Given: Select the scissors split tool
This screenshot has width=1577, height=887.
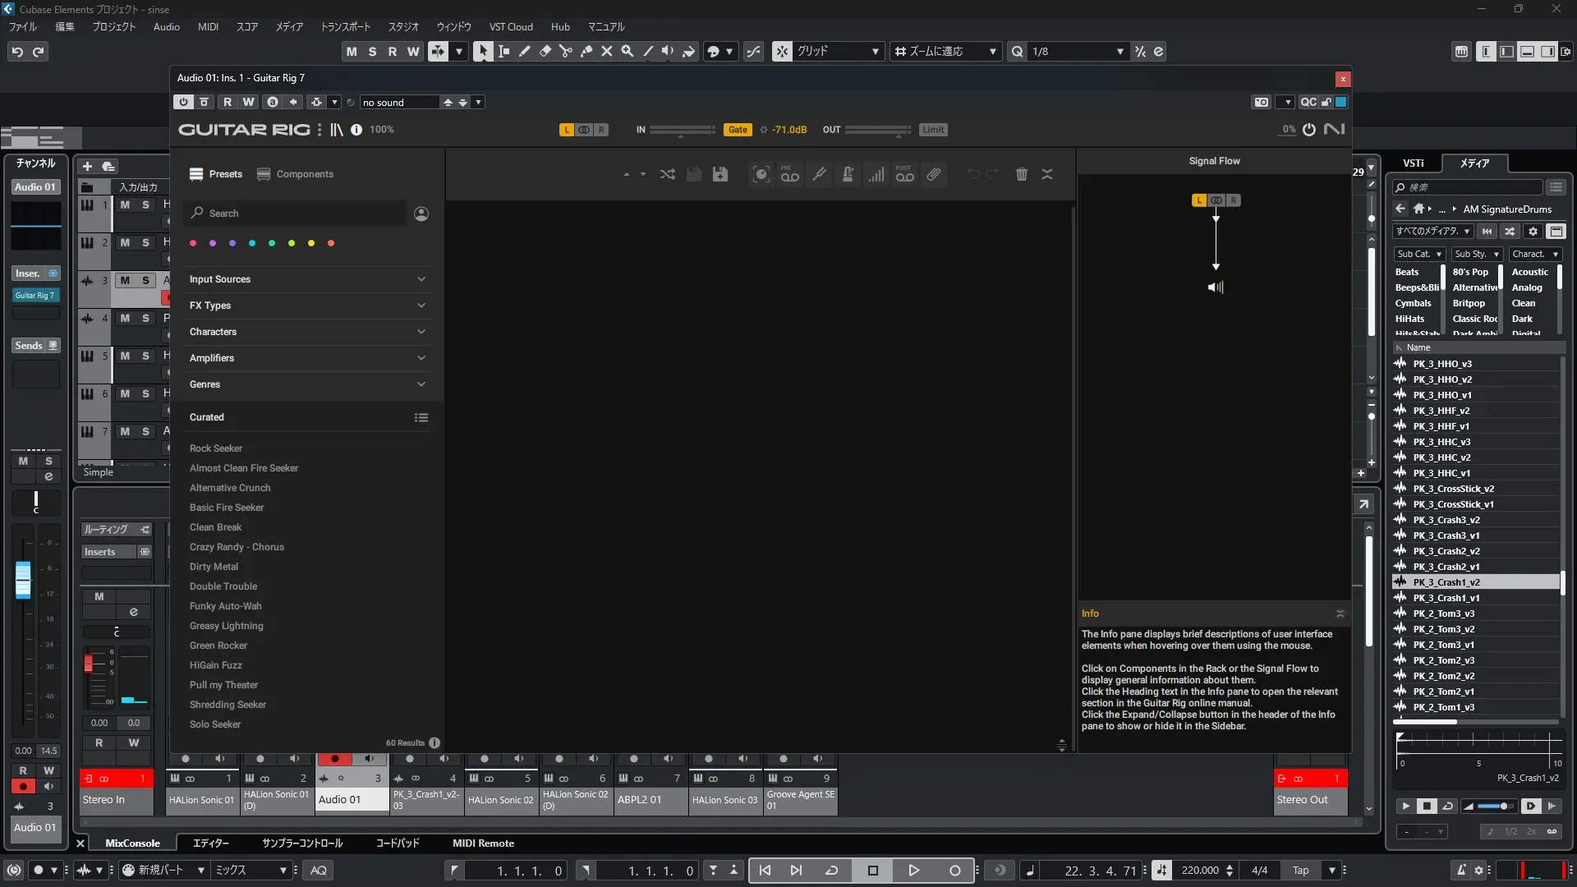Looking at the screenshot, I should tap(565, 52).
